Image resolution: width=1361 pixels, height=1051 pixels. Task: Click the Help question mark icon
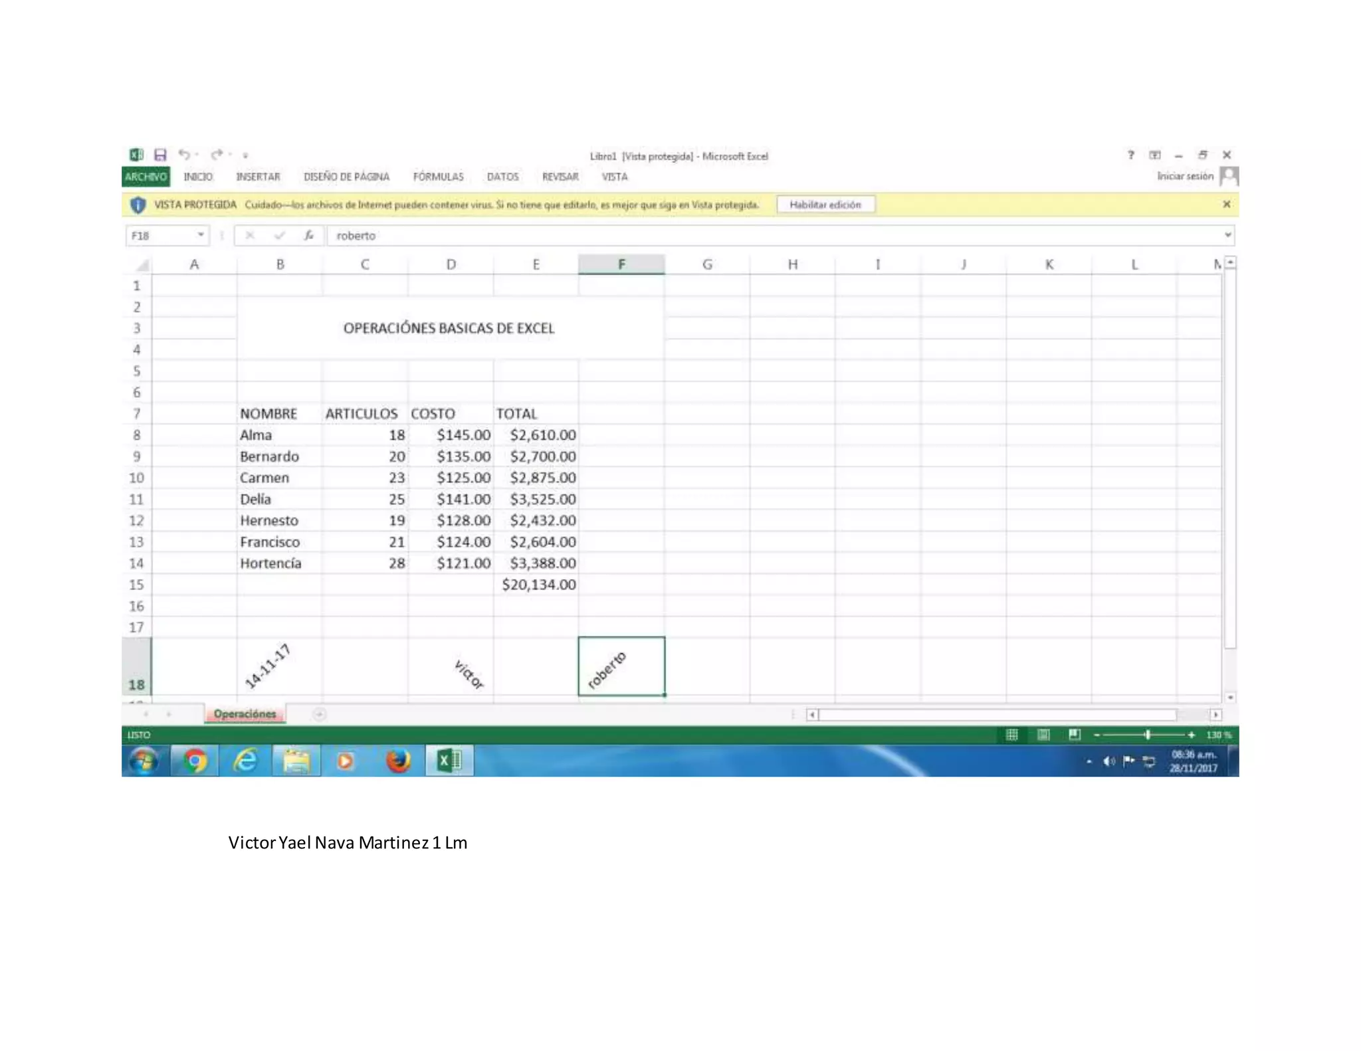point(1130,155)
